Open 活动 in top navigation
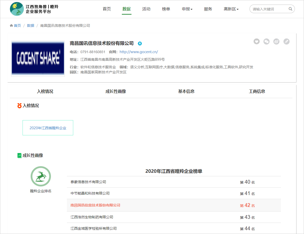This screenshot has height=234, width=304. coord(146,9)
